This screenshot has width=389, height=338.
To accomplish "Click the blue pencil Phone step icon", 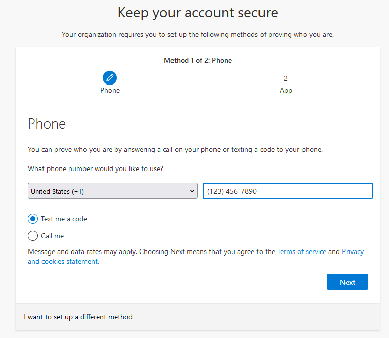I will 110,78.
